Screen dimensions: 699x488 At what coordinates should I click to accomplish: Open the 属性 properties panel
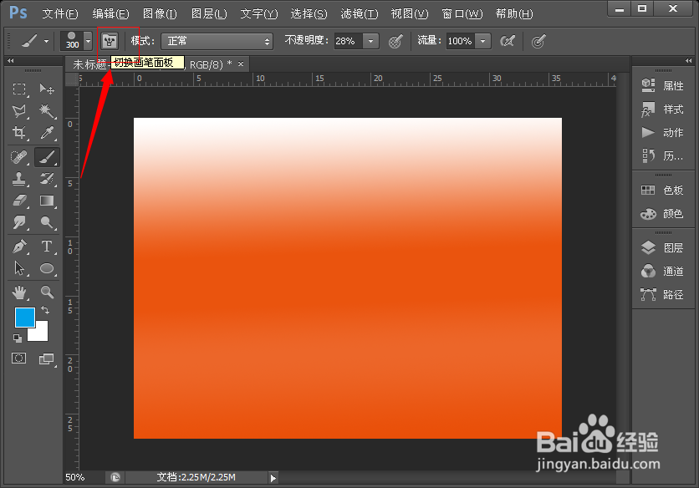pos(663,85)
